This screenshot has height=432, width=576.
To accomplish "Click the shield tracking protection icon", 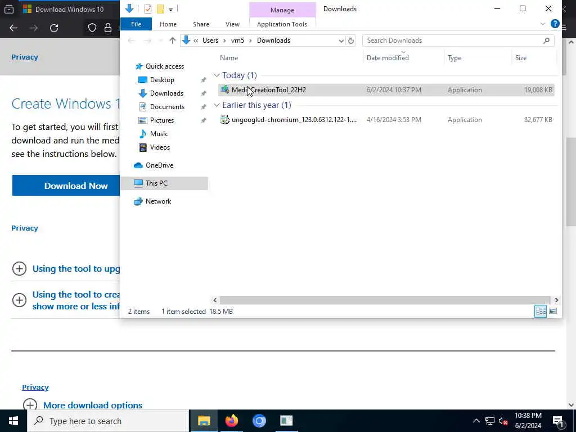I will (92, 28).
